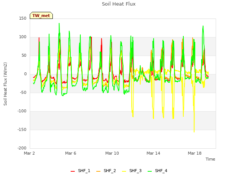Click the Mar 10 x-axis label
The height and width of the screenshot is (178, 238).
click(112, 153)
